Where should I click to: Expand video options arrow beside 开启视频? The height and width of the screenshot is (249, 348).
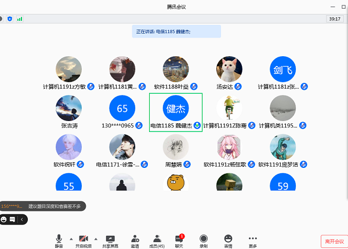point(96,239)
